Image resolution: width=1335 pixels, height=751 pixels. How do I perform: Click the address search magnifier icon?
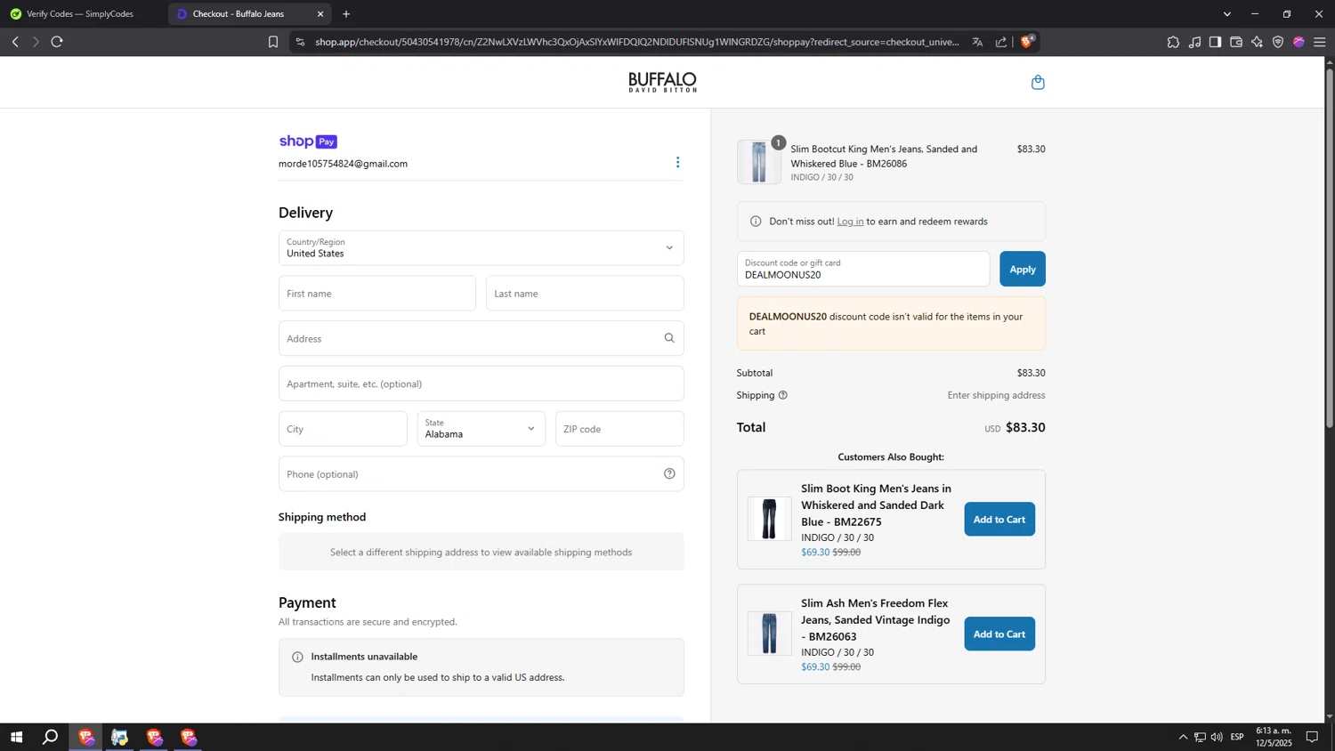669,338
